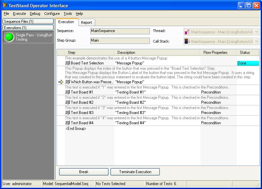Image resolution: width=262 pixels, height=189 pixels.
Task: Click the <End Group> row
Action: point(76,129)
